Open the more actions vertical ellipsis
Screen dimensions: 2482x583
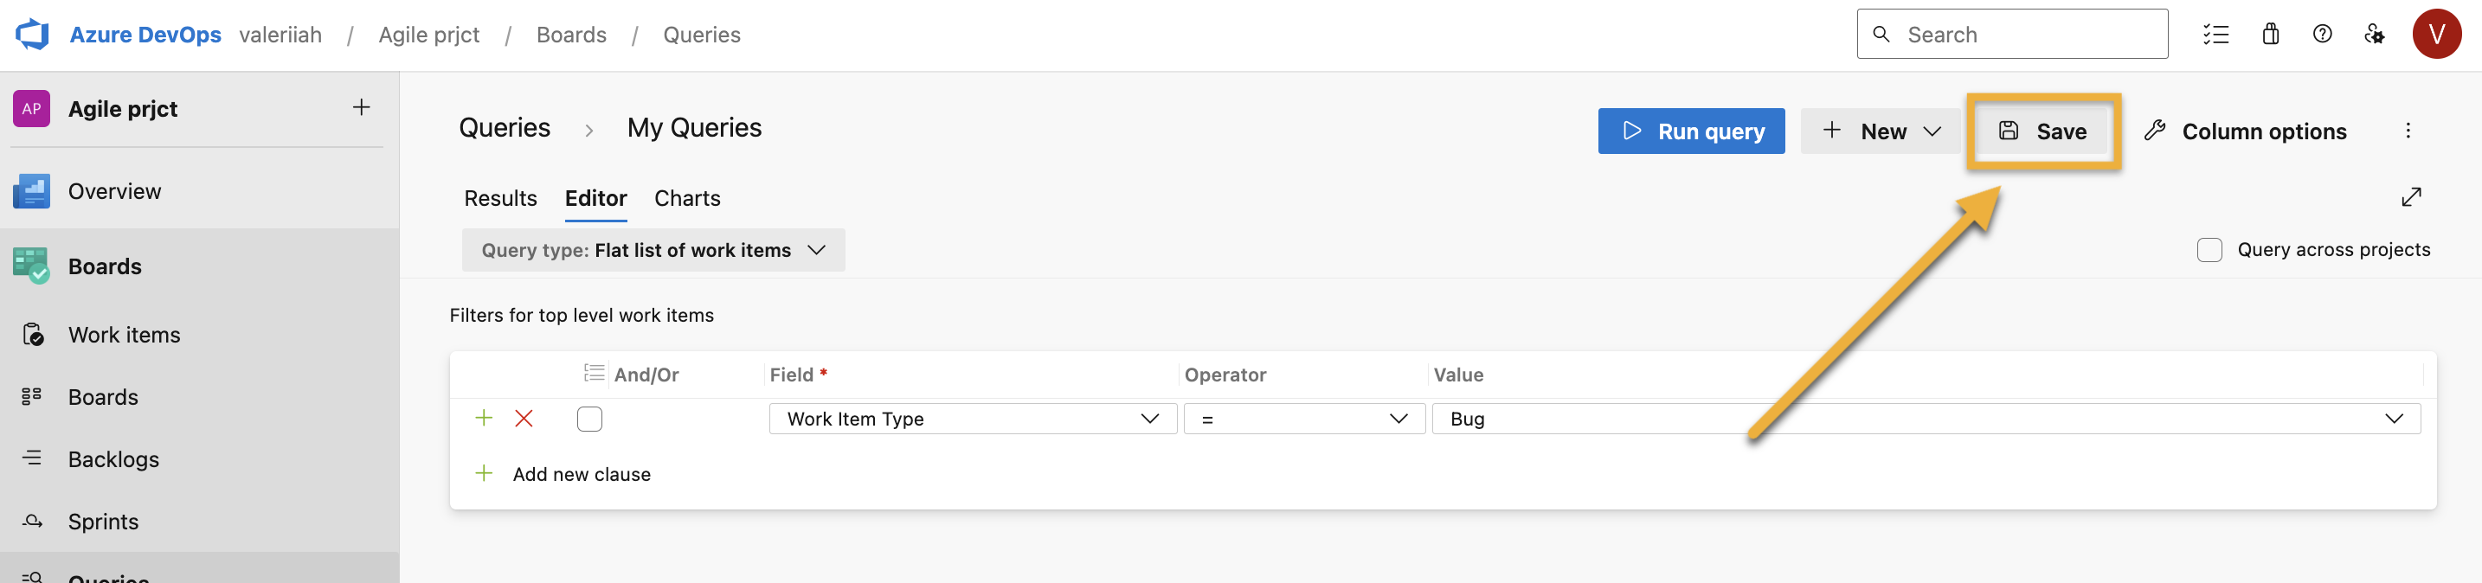click(2408, 131)
